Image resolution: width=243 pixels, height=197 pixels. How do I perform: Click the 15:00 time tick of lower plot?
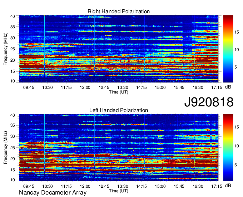pyautogui.click(x=160, y=186)
